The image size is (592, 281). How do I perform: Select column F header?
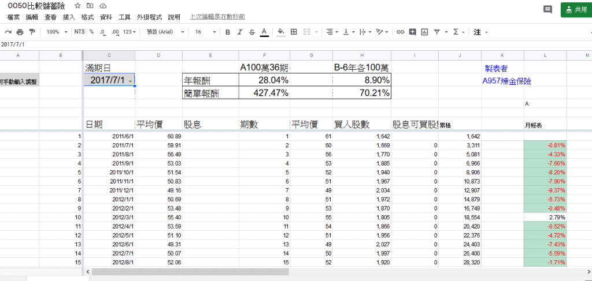pyautogui.click(x=264, y=55)
